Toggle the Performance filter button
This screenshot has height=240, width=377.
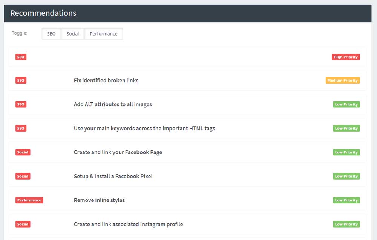coord(104,34)
